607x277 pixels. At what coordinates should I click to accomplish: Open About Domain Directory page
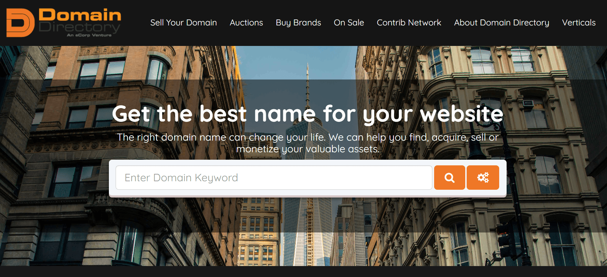coord(502,23)
